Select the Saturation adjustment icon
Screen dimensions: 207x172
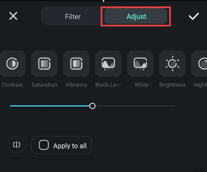[44, 64]
